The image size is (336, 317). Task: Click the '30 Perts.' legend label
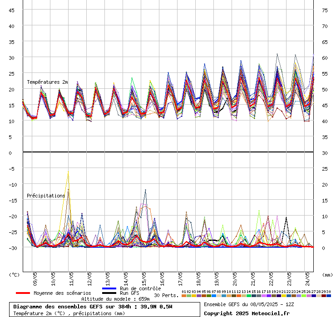pos(166,295)
